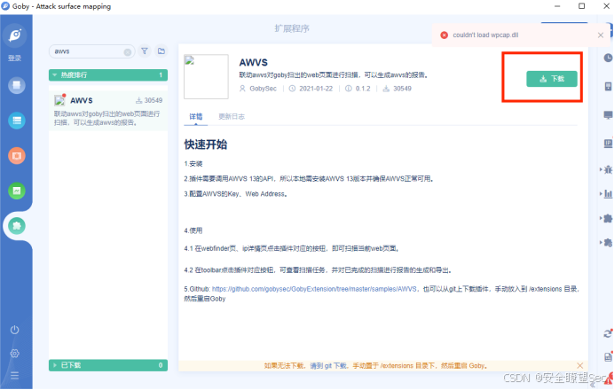
Task: Click the 2021-01-22 release date
Action: tap(316, 89)
